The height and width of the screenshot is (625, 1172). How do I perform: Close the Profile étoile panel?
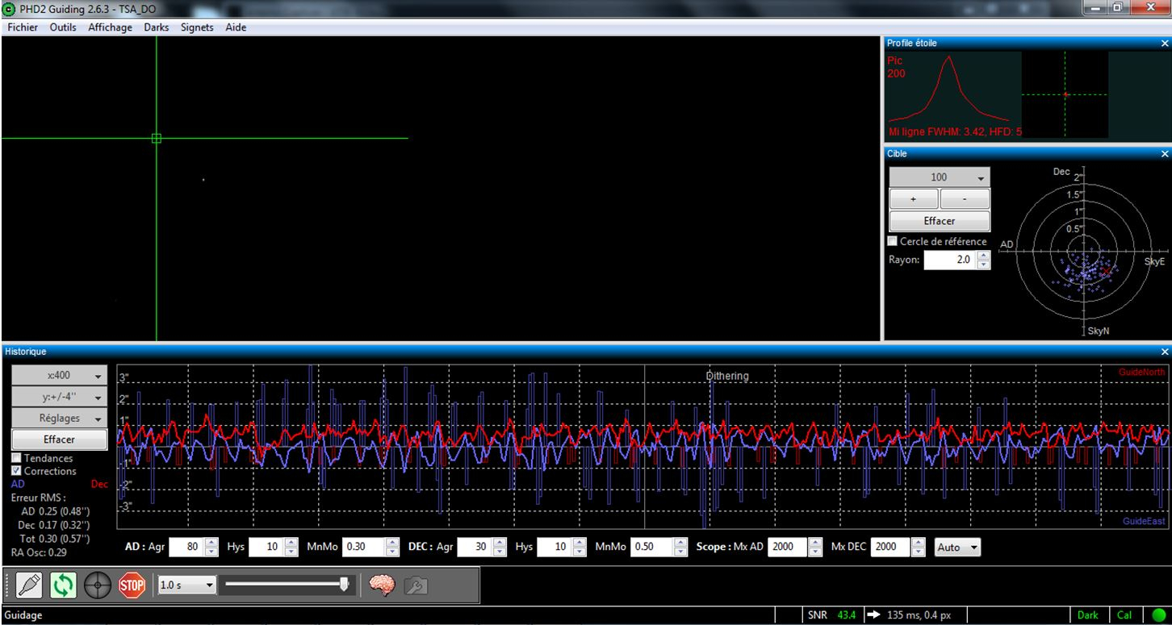tap(1164, 44)
